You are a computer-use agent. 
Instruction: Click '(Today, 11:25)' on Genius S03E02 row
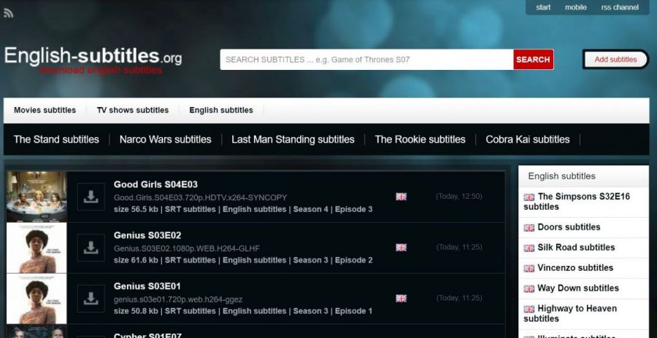[459, 247]
